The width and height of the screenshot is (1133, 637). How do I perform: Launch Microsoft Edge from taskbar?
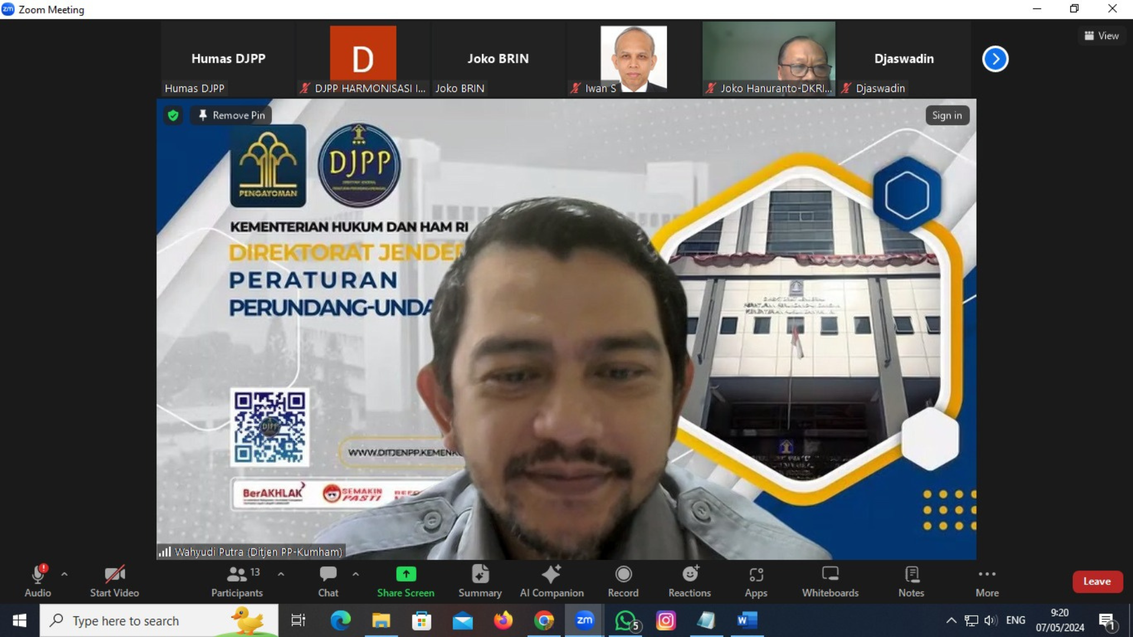tap(340, 620)
